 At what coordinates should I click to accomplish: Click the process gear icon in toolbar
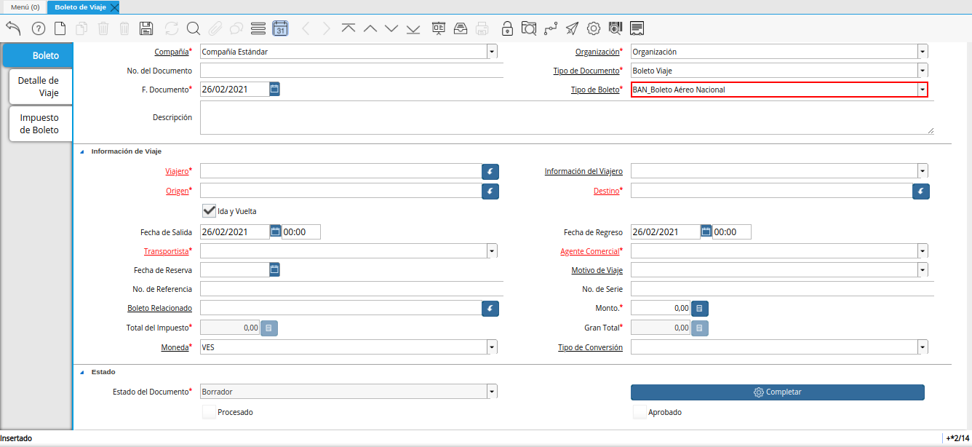click(593, 28)
